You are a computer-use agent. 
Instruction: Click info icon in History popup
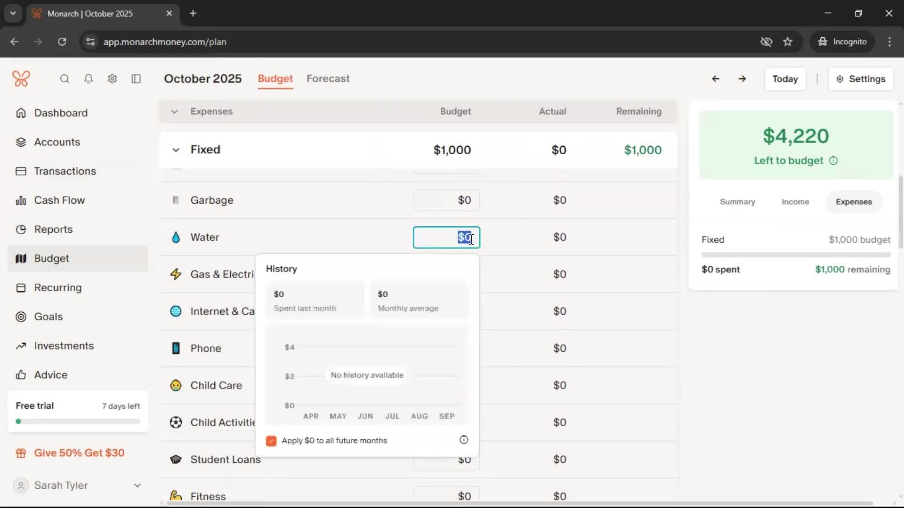point(464,440)
